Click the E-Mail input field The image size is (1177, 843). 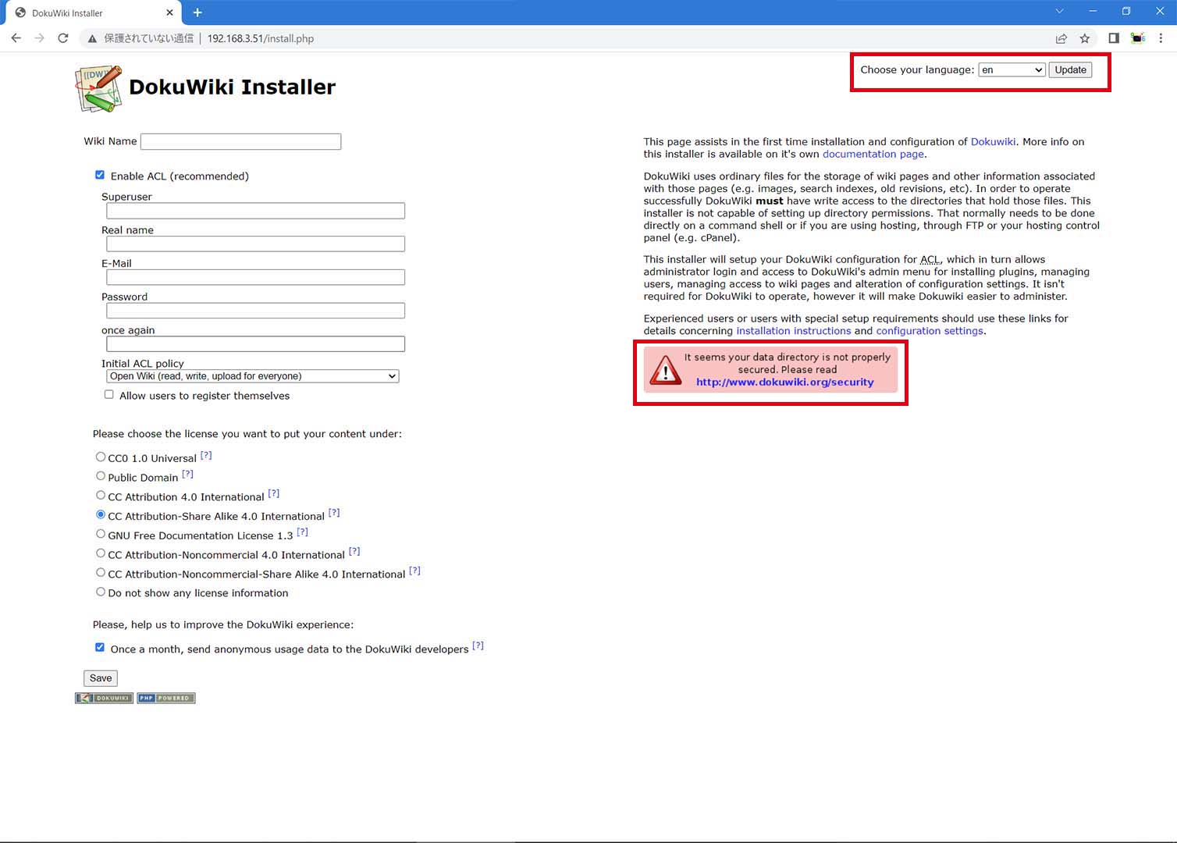pos(255,277)
